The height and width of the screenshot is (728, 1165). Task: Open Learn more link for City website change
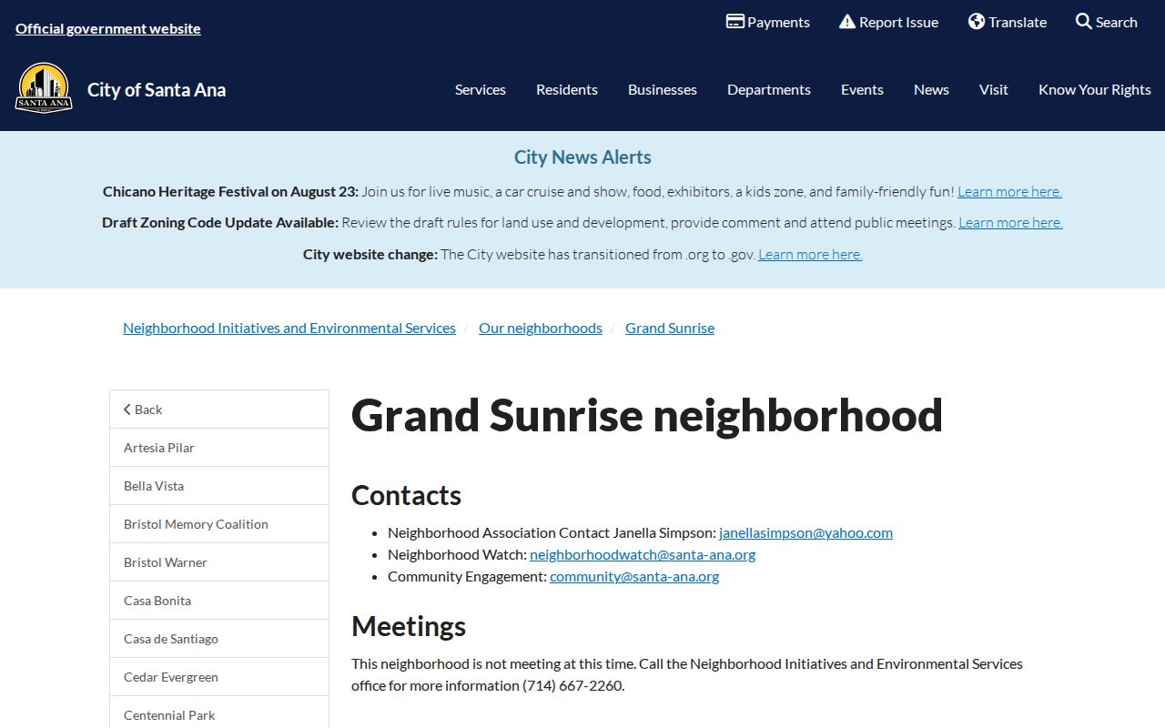[810, 254]
